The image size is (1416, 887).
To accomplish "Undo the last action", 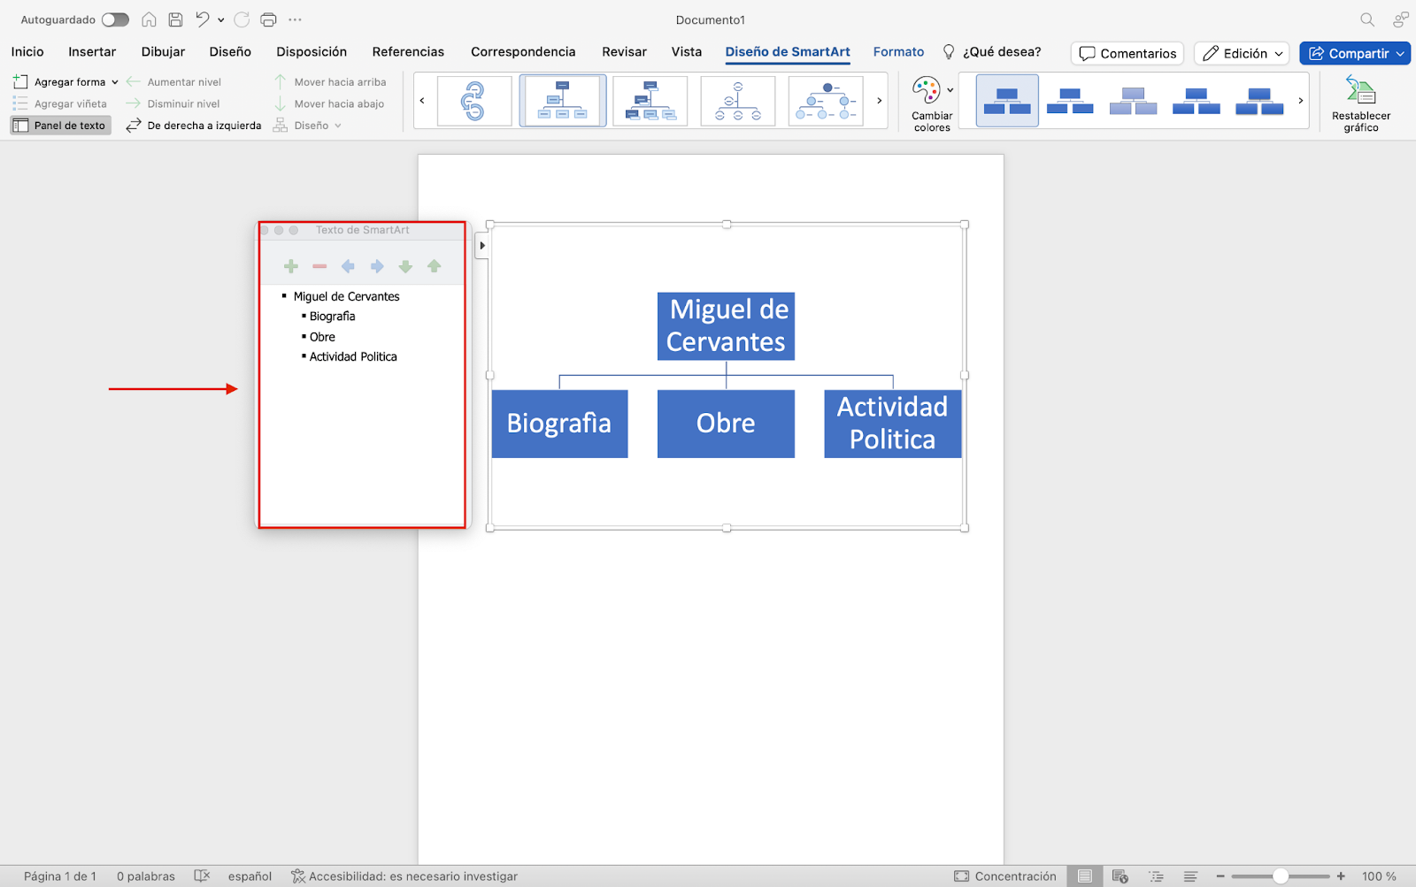I will point(203,19).
